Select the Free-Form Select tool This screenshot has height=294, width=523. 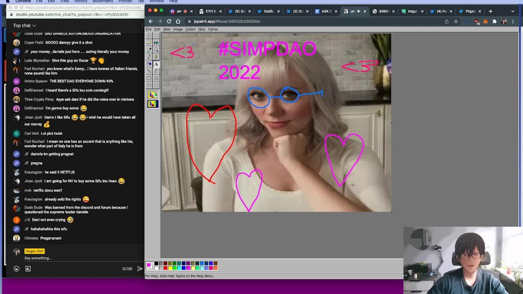click(149, 36)
